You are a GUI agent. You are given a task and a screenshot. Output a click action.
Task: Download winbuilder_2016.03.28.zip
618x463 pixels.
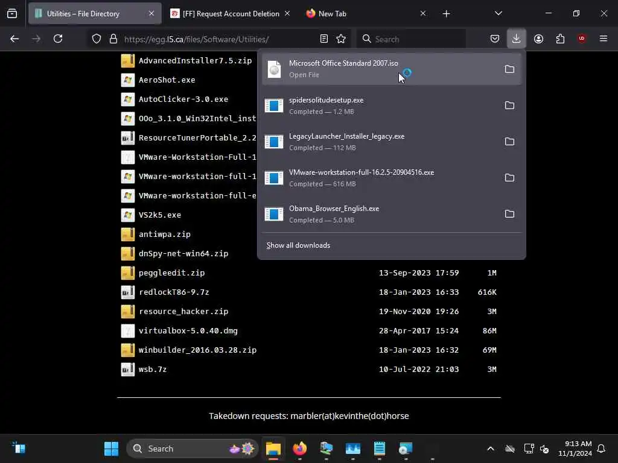[x=197, y=350]
